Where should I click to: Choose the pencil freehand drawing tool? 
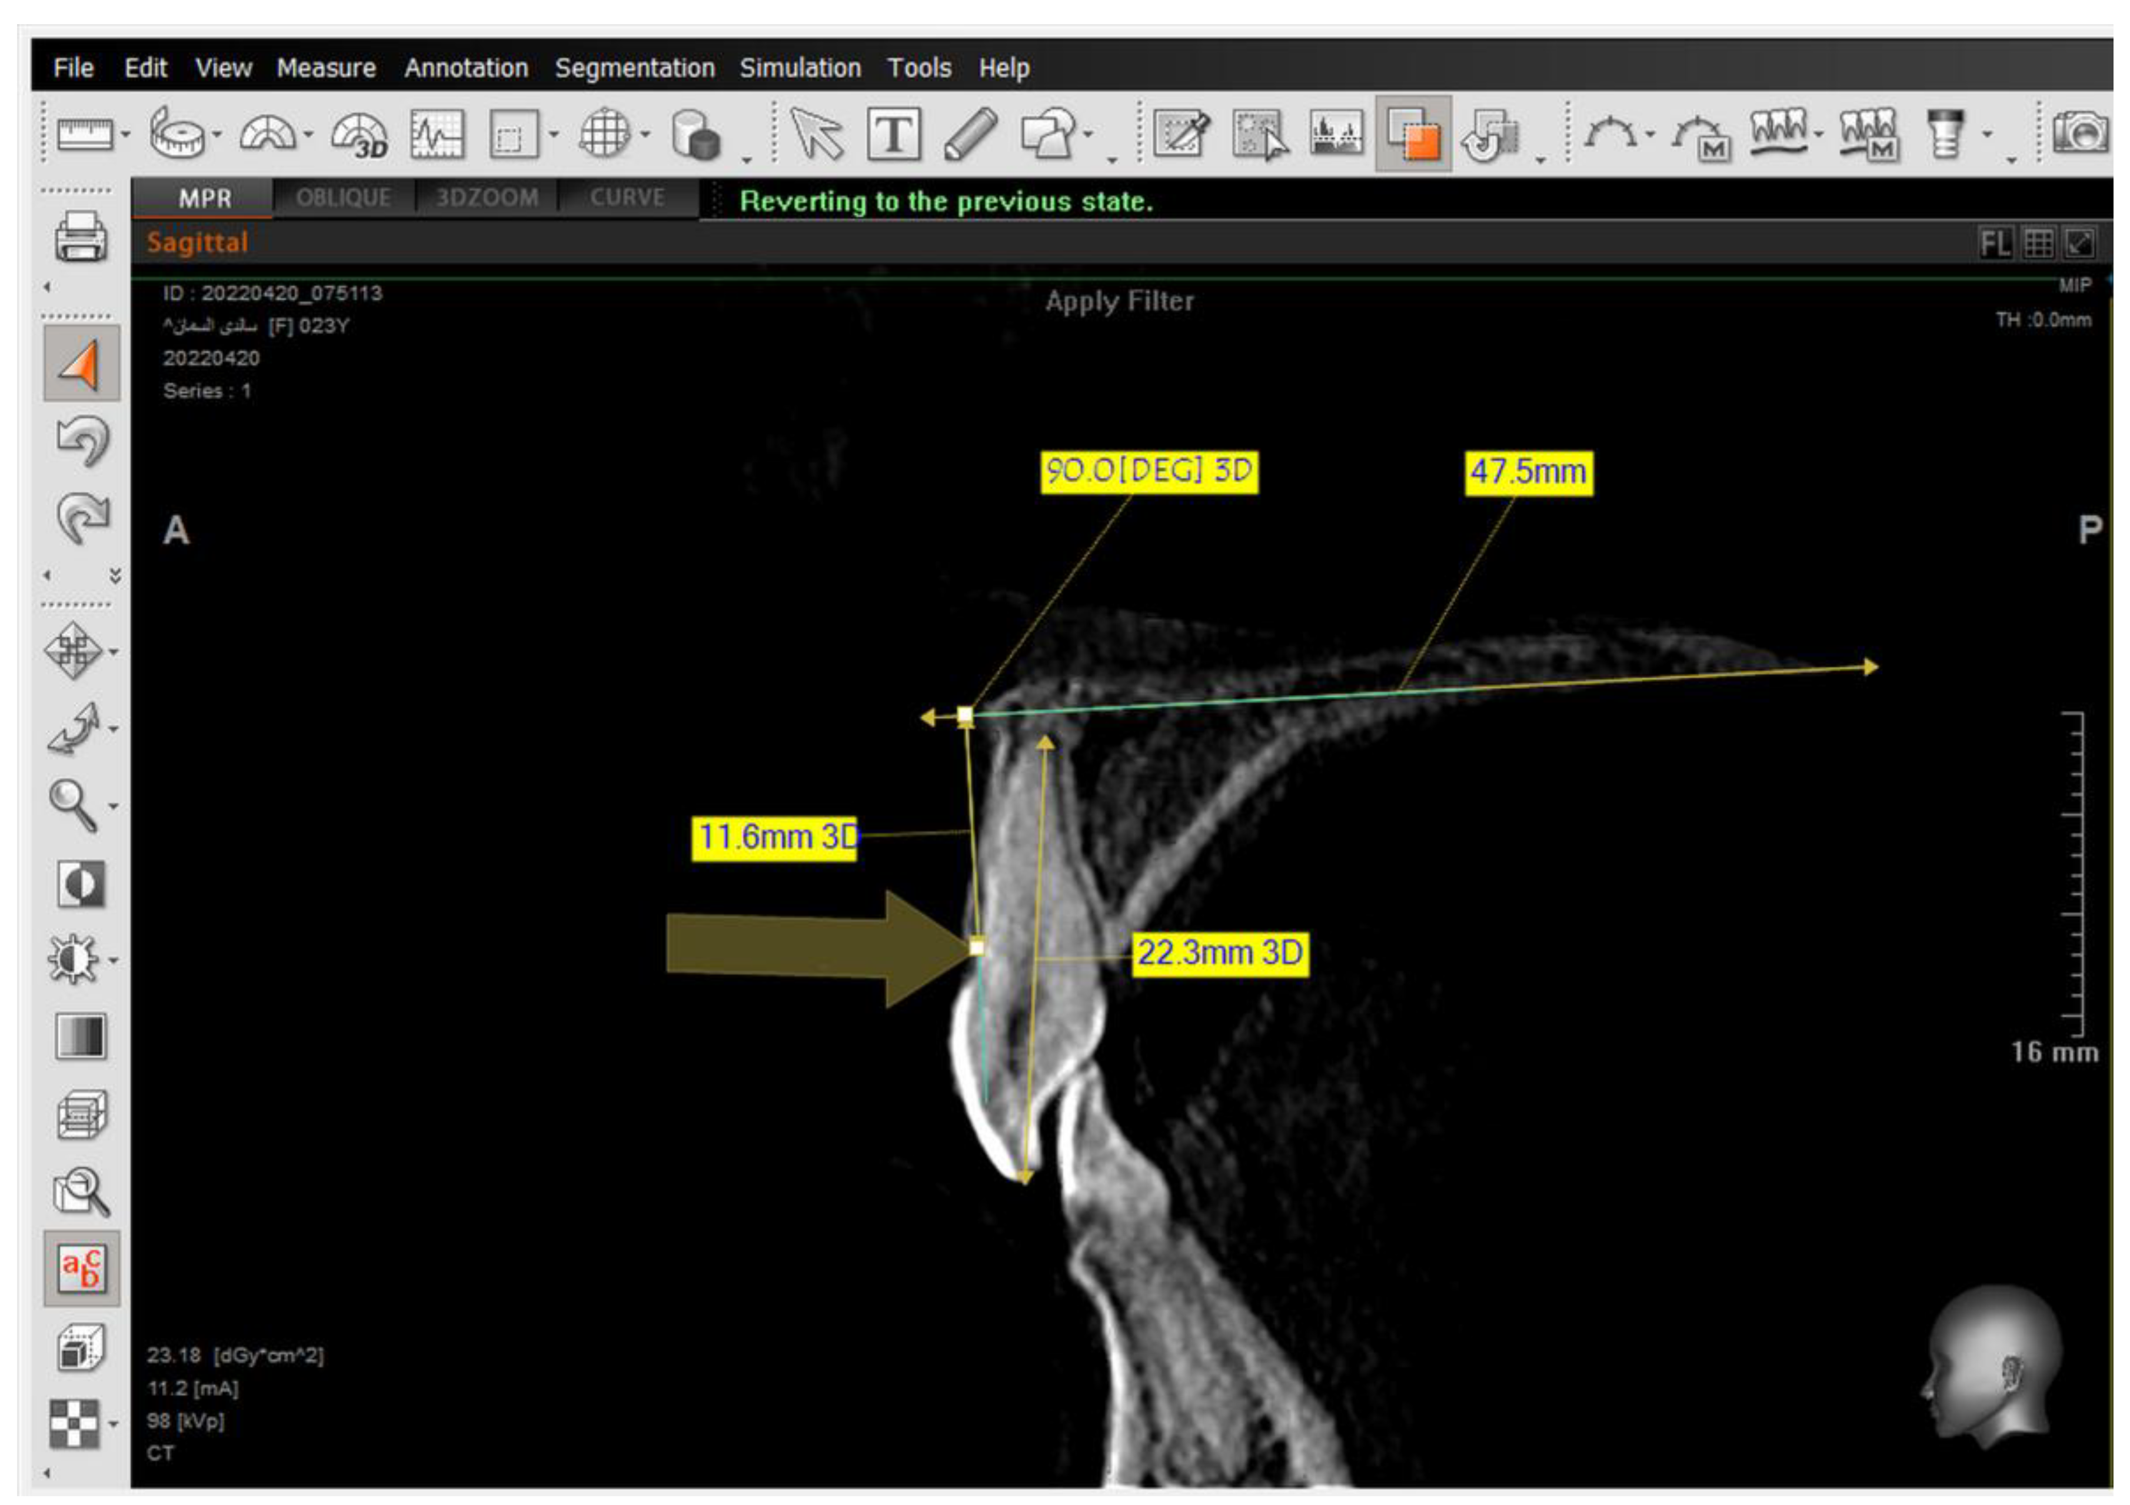point(970,135)
